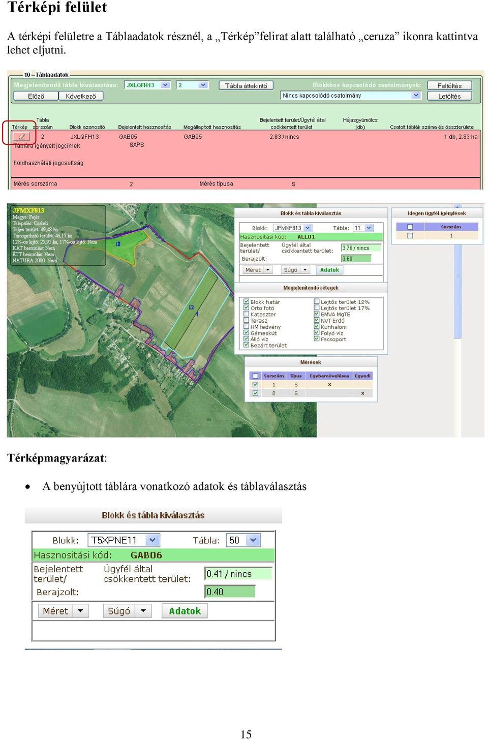Expand Méret arrow in JFMXF813 panel
Image resolution: width=488 pixels, height=739 pixels.
coord(268,270)
